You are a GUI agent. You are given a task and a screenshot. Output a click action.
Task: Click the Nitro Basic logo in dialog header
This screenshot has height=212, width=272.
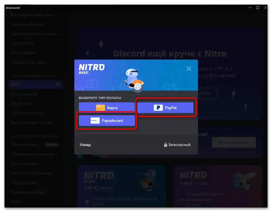pos(92,69)
